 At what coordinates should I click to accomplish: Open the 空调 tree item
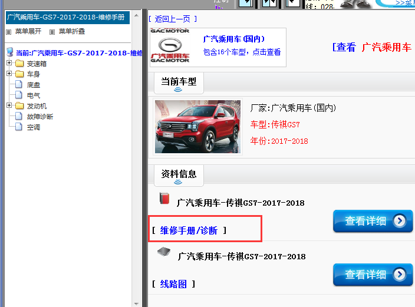34,127
